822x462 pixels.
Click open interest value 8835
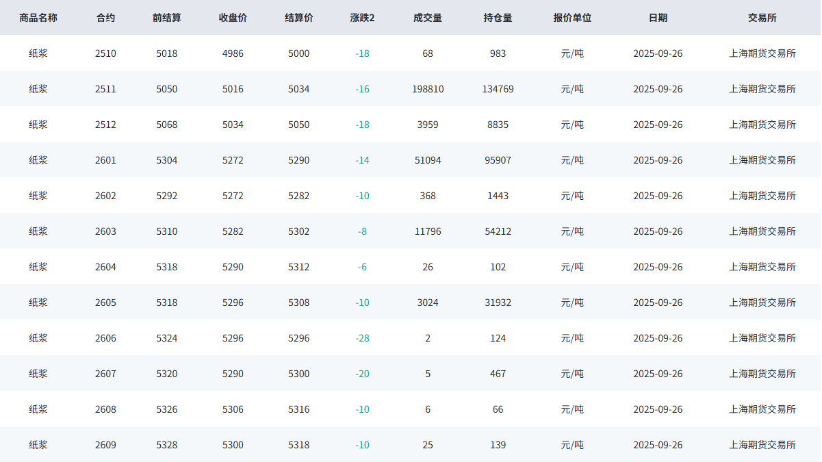pos(498,125)
